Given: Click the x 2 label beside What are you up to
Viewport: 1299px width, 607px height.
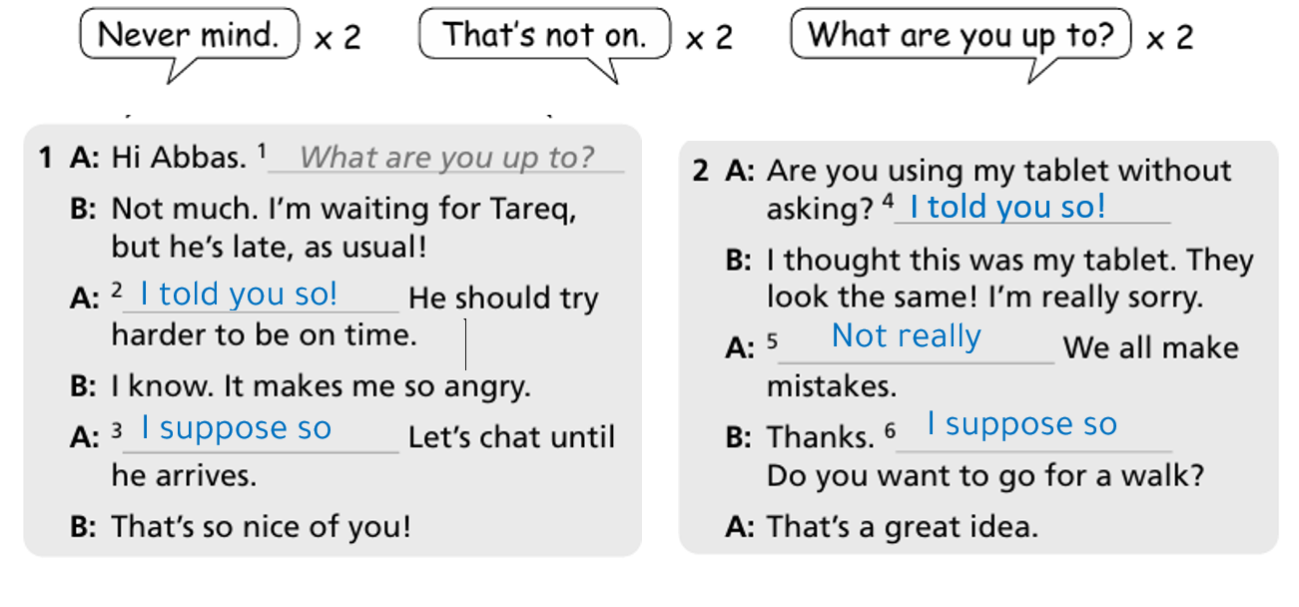Looking at the screenshot, I should 1169,39.
